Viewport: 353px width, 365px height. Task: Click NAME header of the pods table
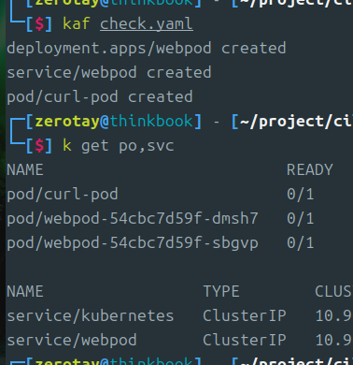point(25,170)
